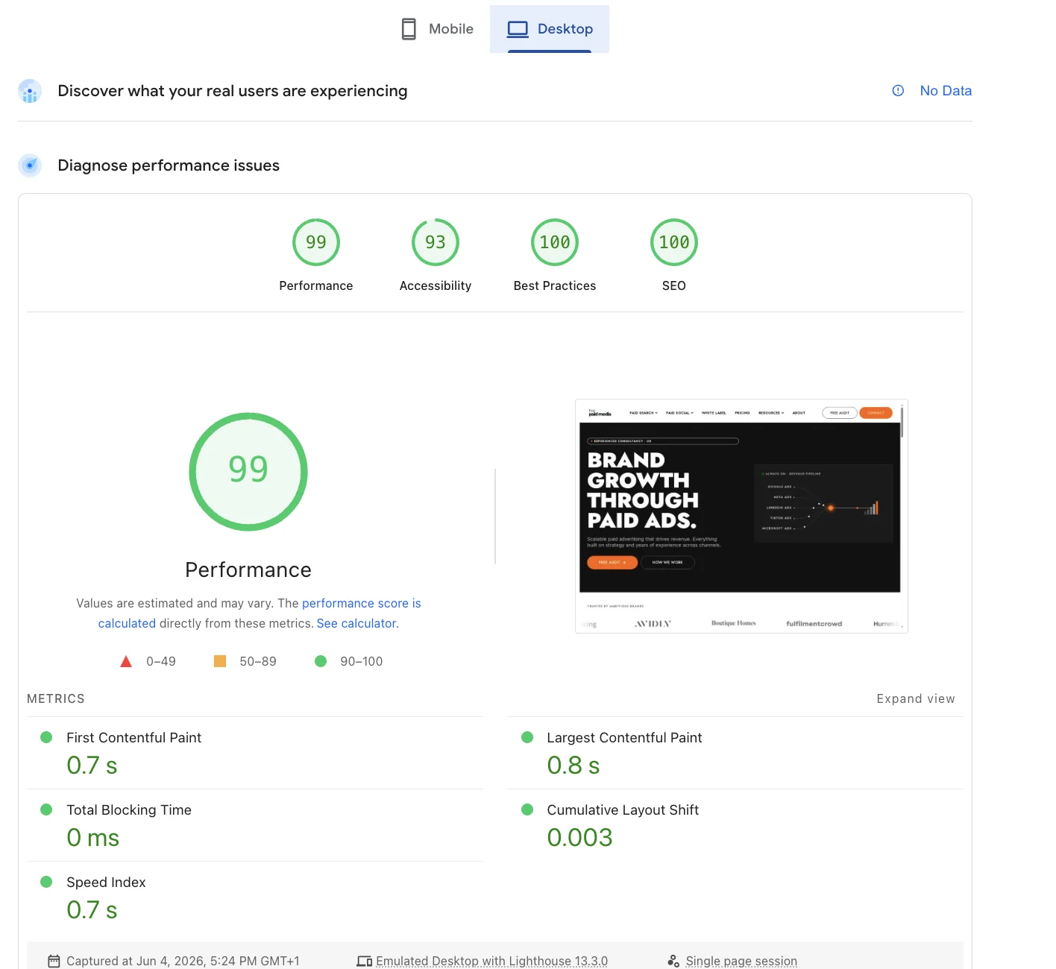Click the mobile phone icon
1056x969 pixels.
pos(409,29)
